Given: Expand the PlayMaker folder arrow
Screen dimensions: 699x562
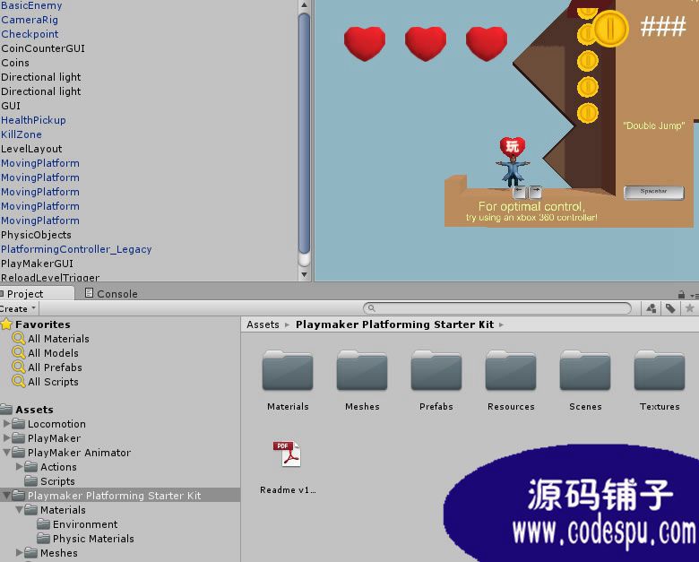Looking at the screenshot, I should tap(6, 437).
